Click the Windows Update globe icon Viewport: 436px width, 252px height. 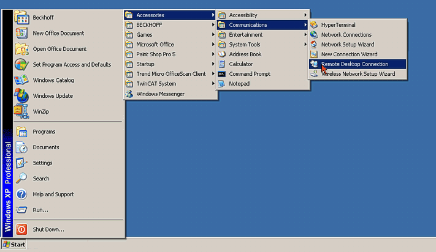[21, 95]
